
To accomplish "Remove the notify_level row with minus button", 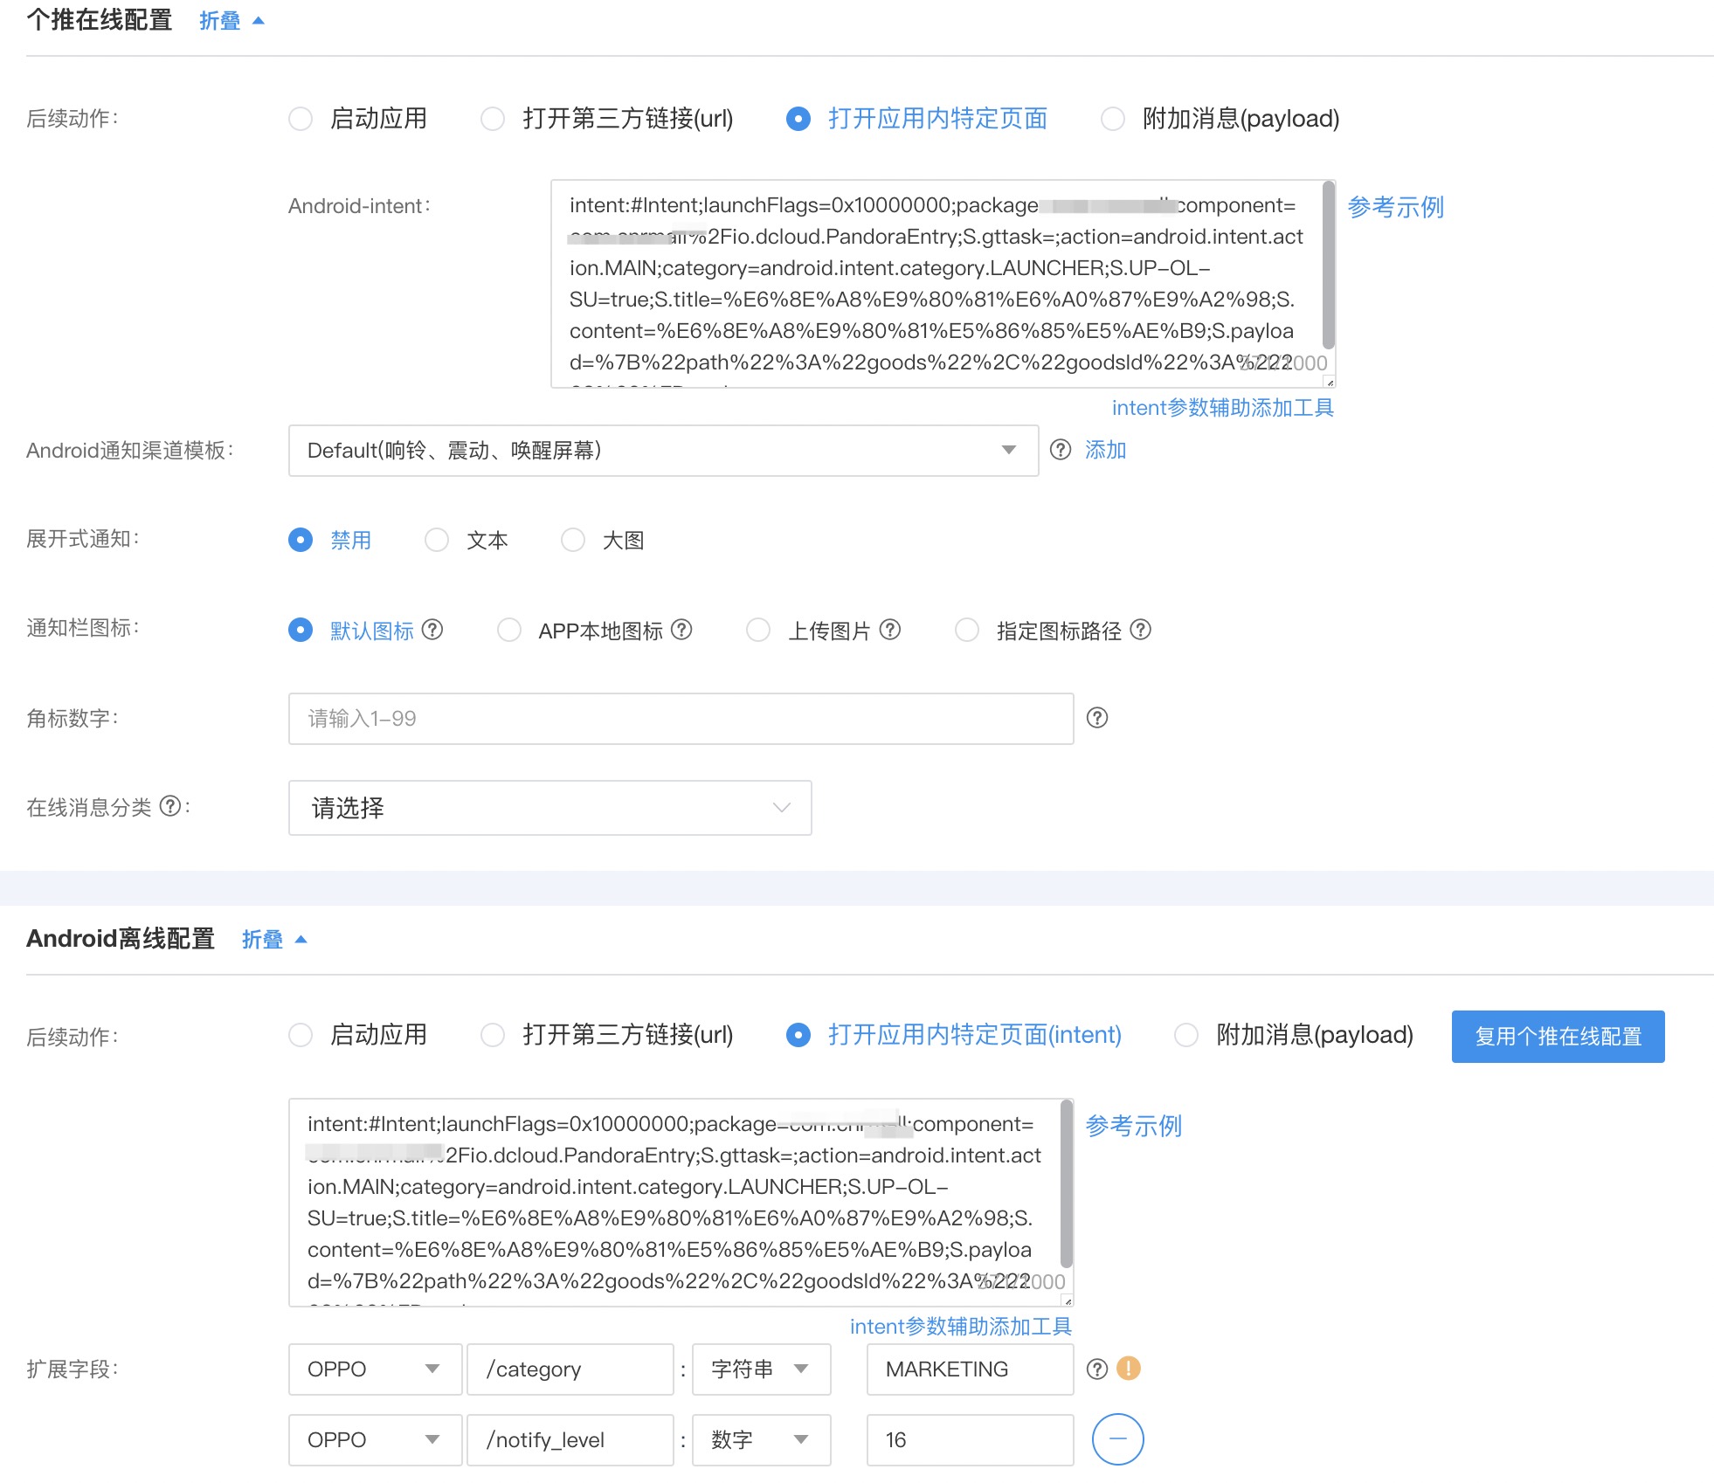I will coord(1117,1438).
